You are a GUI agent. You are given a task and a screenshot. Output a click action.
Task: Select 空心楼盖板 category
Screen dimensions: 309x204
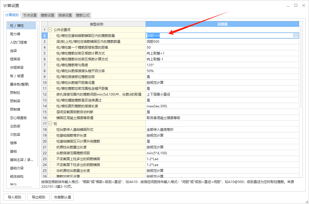tap(22, 118)
